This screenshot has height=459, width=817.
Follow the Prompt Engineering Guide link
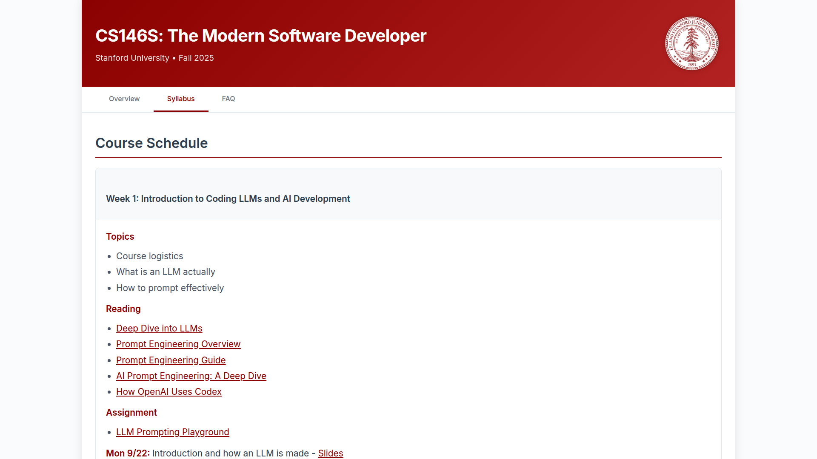(171, 360)
